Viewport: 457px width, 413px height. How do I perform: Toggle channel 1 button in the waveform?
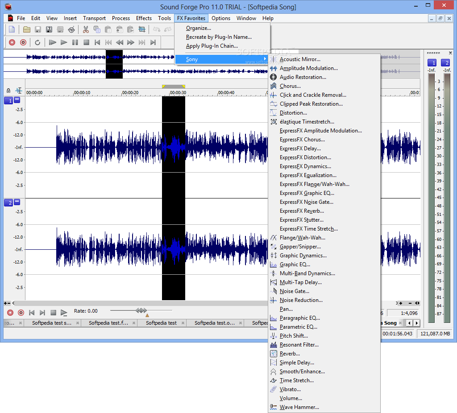click(9, 101)
